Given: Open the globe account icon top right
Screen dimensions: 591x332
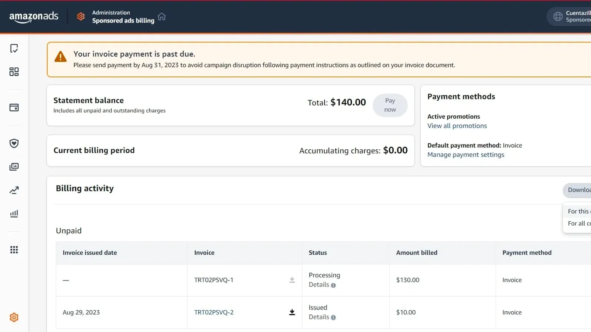Looking at the screenshot, I should tap(558, 16).
